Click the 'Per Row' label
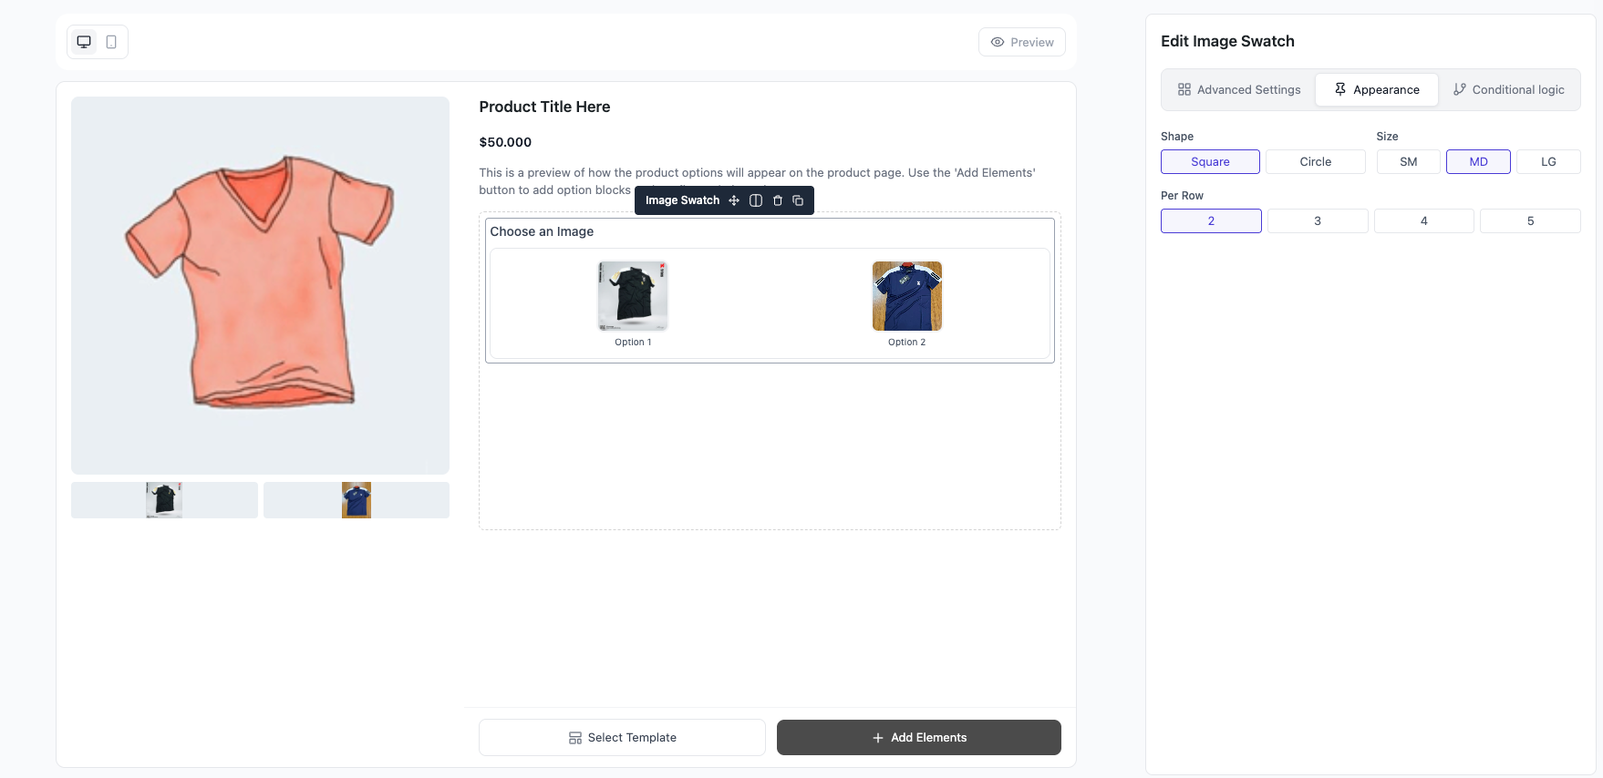The image size is (1603, 778). pos(1182,196)
